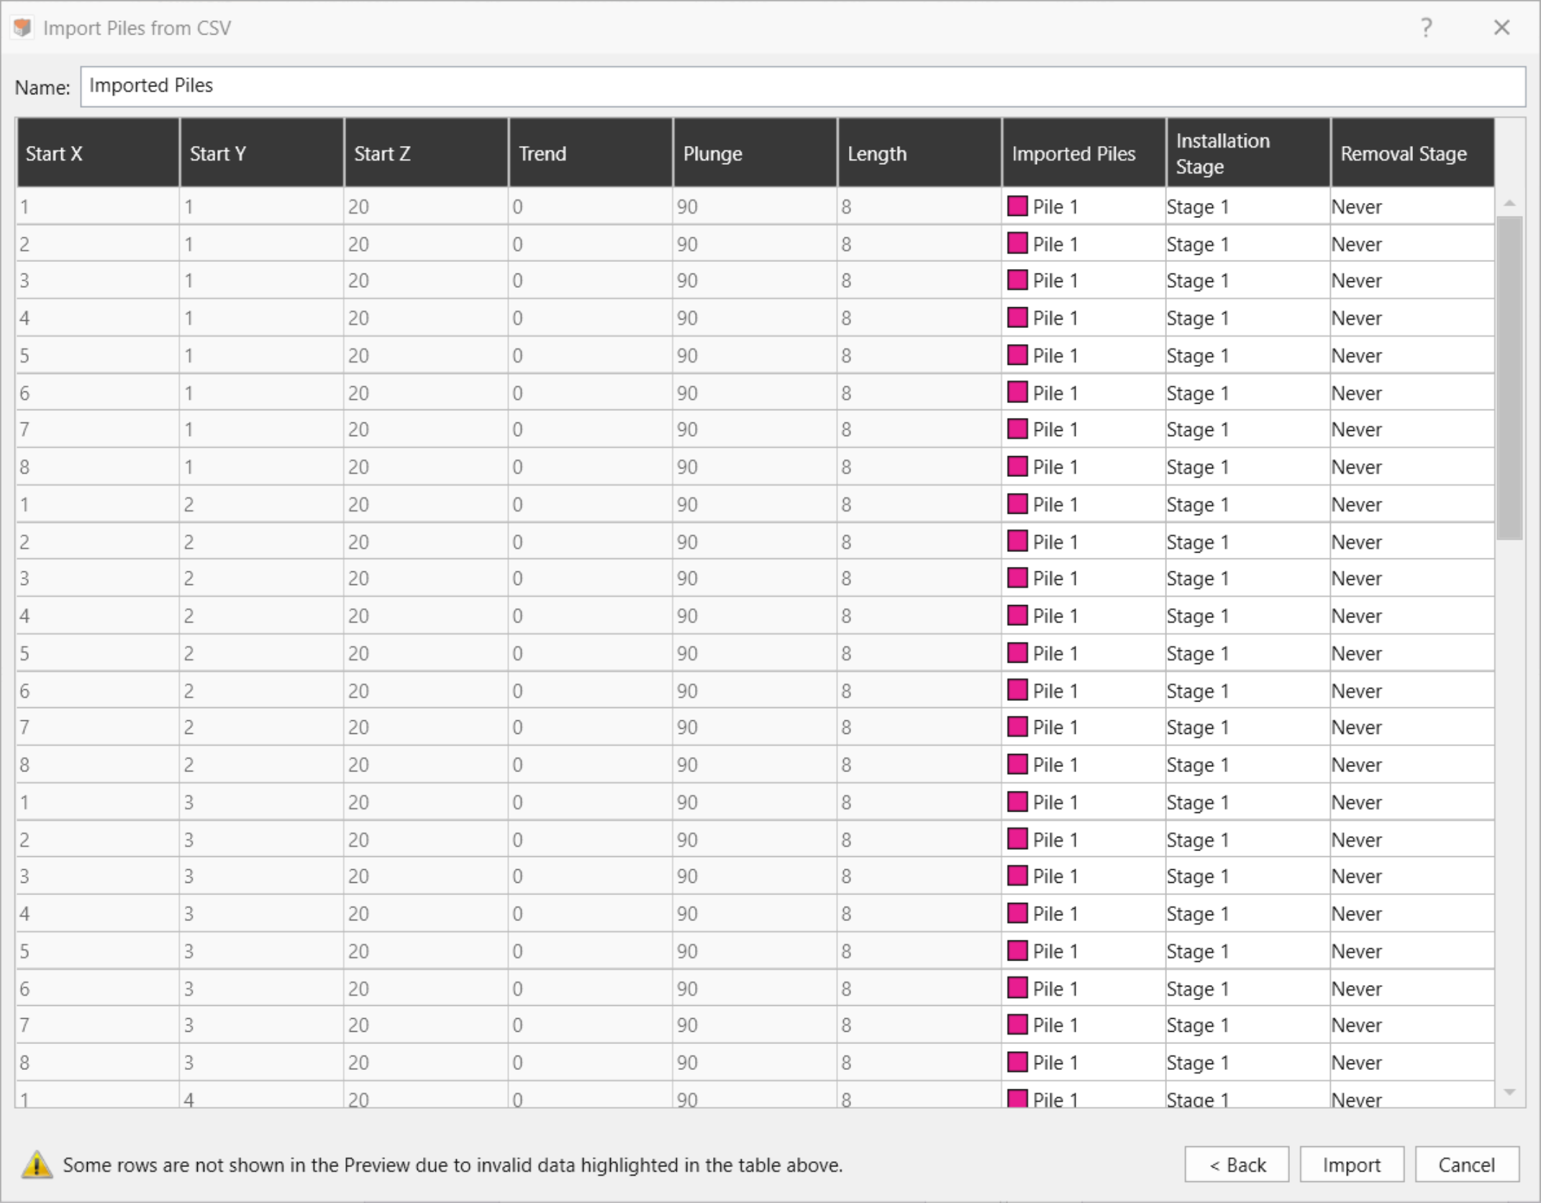Close the Import Piles from CSV dialog
Screen dimensions: 1541x1203
pyautogui.click(x=1501, y=27)
